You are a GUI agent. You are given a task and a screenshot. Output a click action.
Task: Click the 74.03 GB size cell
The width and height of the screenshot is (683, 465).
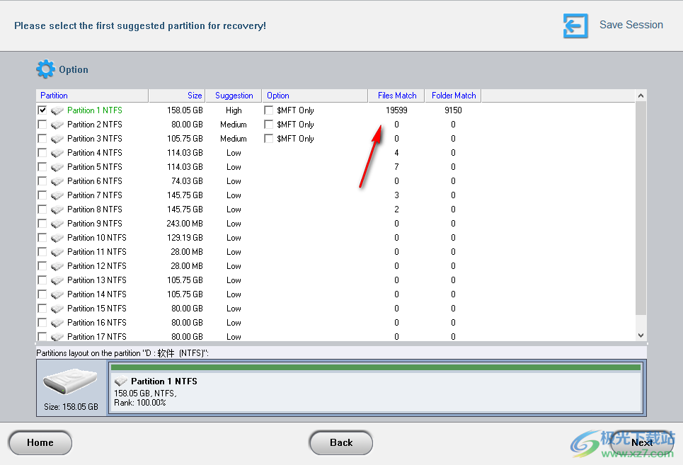point(188,181)
